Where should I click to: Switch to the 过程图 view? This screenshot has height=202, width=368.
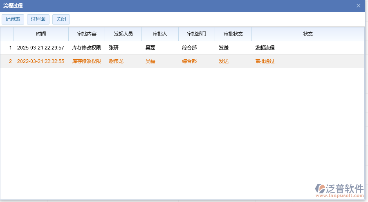[x=38, y=19]
